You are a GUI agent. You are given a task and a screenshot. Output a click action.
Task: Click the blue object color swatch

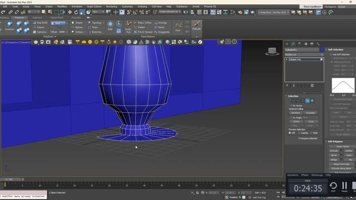pos(322,49)
